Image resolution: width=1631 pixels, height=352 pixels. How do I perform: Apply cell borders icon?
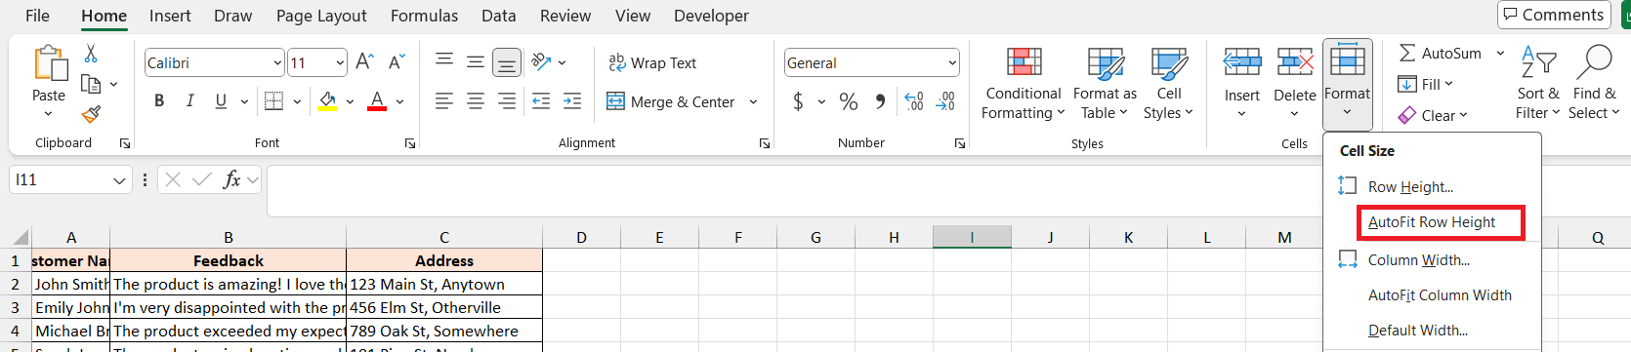(274, 100)
